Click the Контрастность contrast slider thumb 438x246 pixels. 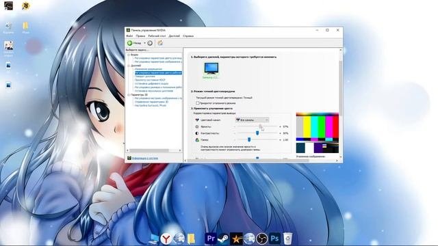pyautogui.click(x=257, y=133)
